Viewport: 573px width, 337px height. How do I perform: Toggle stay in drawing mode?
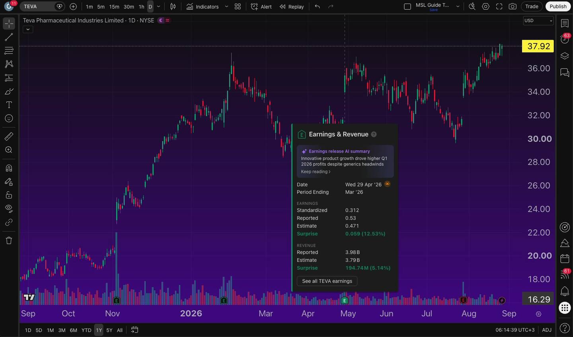(9, 181)
